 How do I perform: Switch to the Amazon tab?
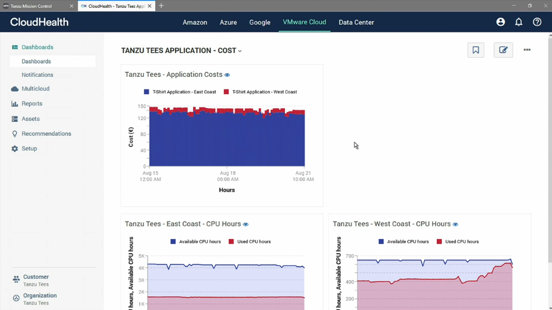tap(194, 22)
